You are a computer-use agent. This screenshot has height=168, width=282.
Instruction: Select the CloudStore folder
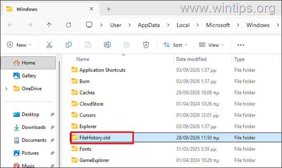91,104
